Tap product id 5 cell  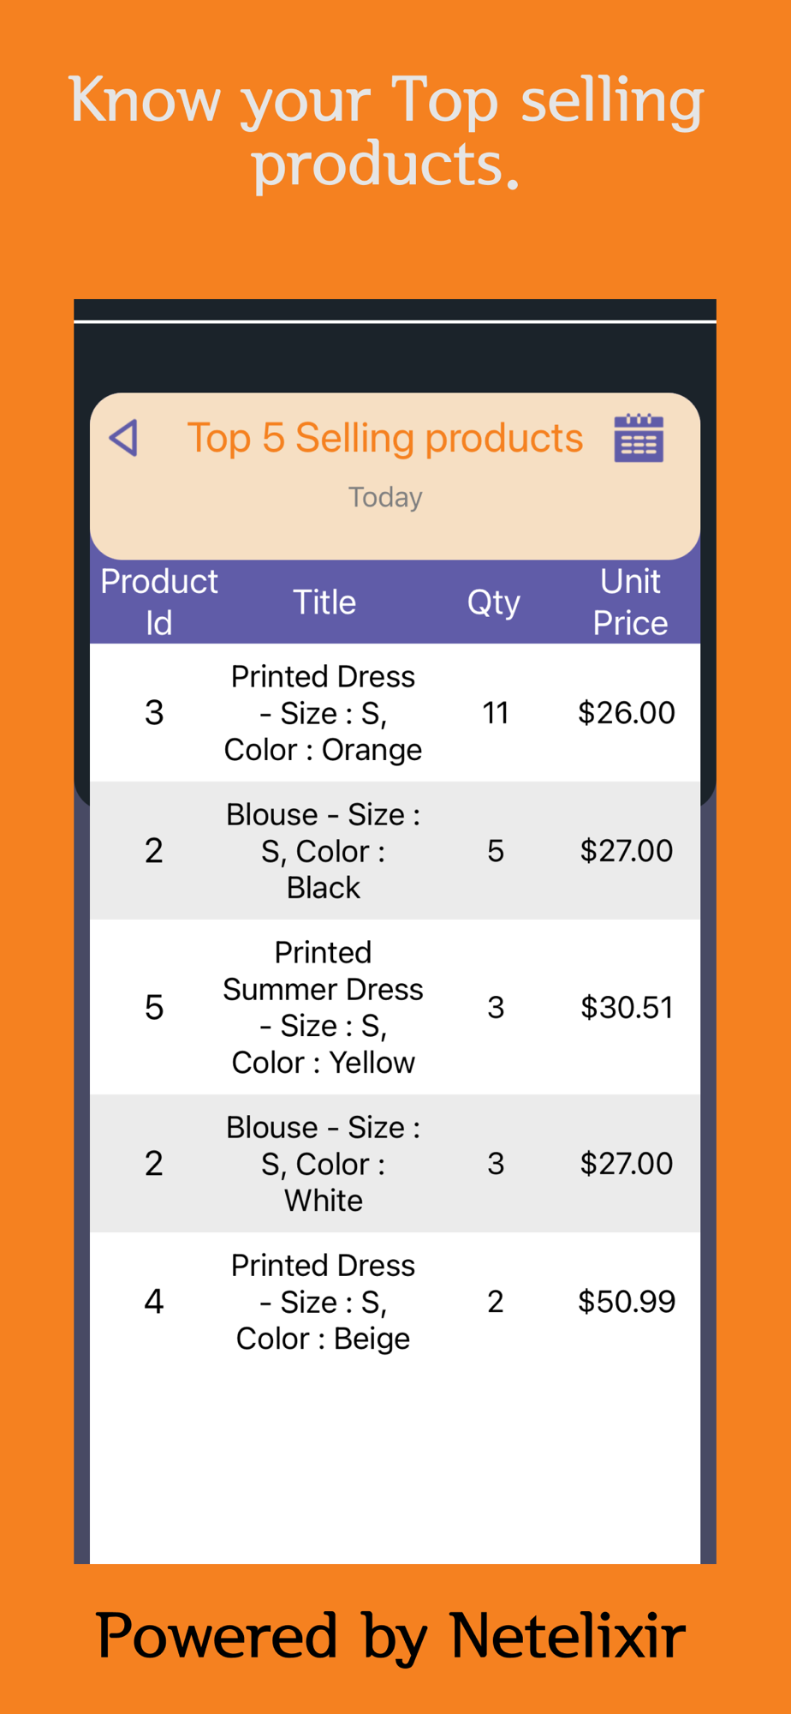(x=154, y=1007)
